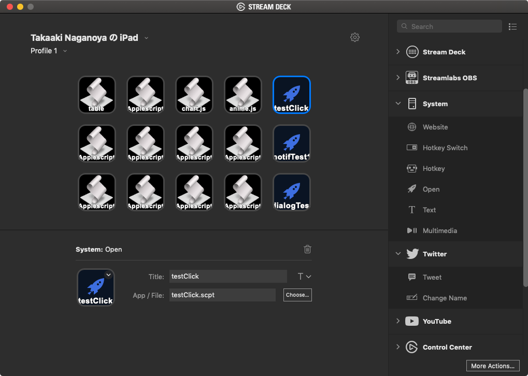Collapse the Twitter category

point(398,253)
